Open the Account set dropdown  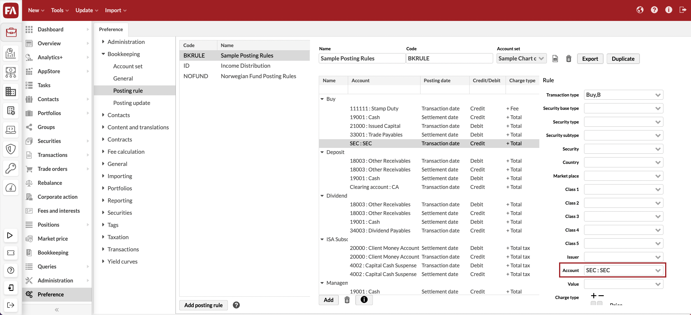point(521,58)
